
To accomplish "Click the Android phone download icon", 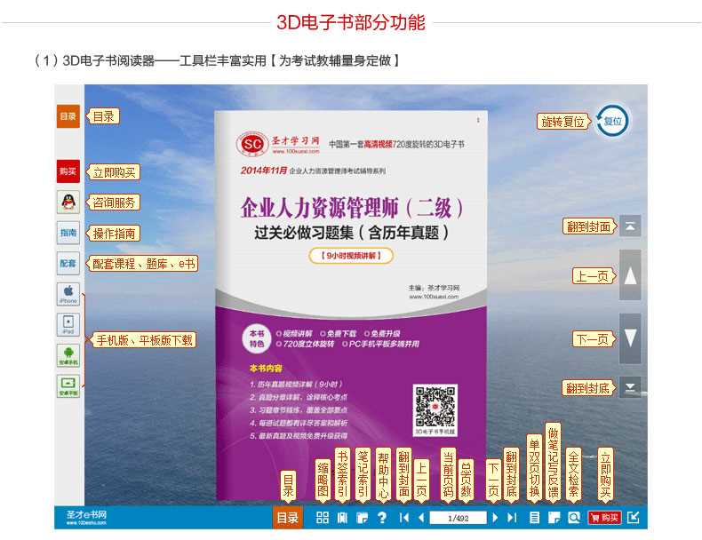I will click(68, 355).
